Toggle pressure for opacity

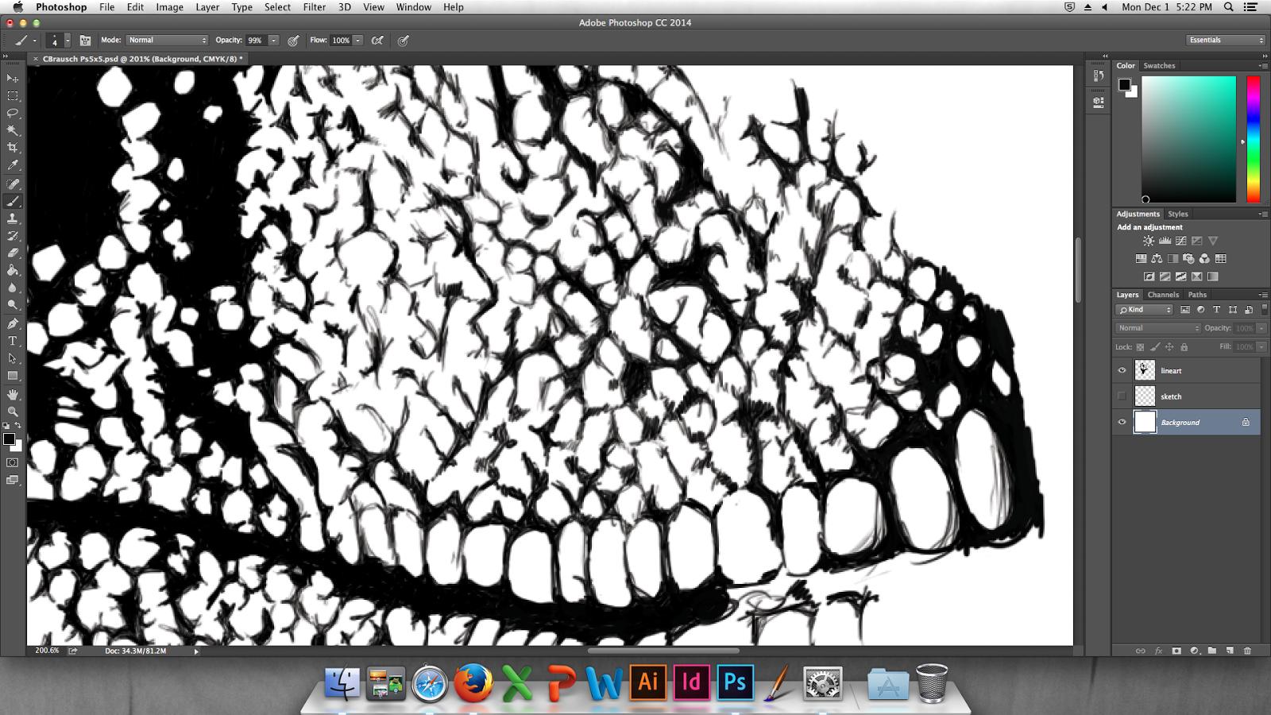293,41
